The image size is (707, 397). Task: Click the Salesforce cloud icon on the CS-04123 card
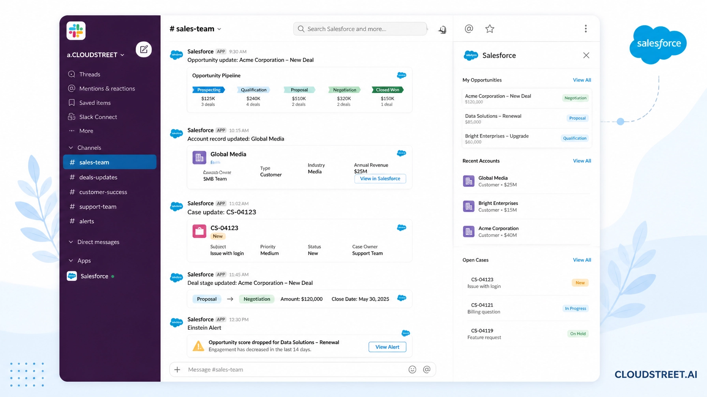(402, 228)
